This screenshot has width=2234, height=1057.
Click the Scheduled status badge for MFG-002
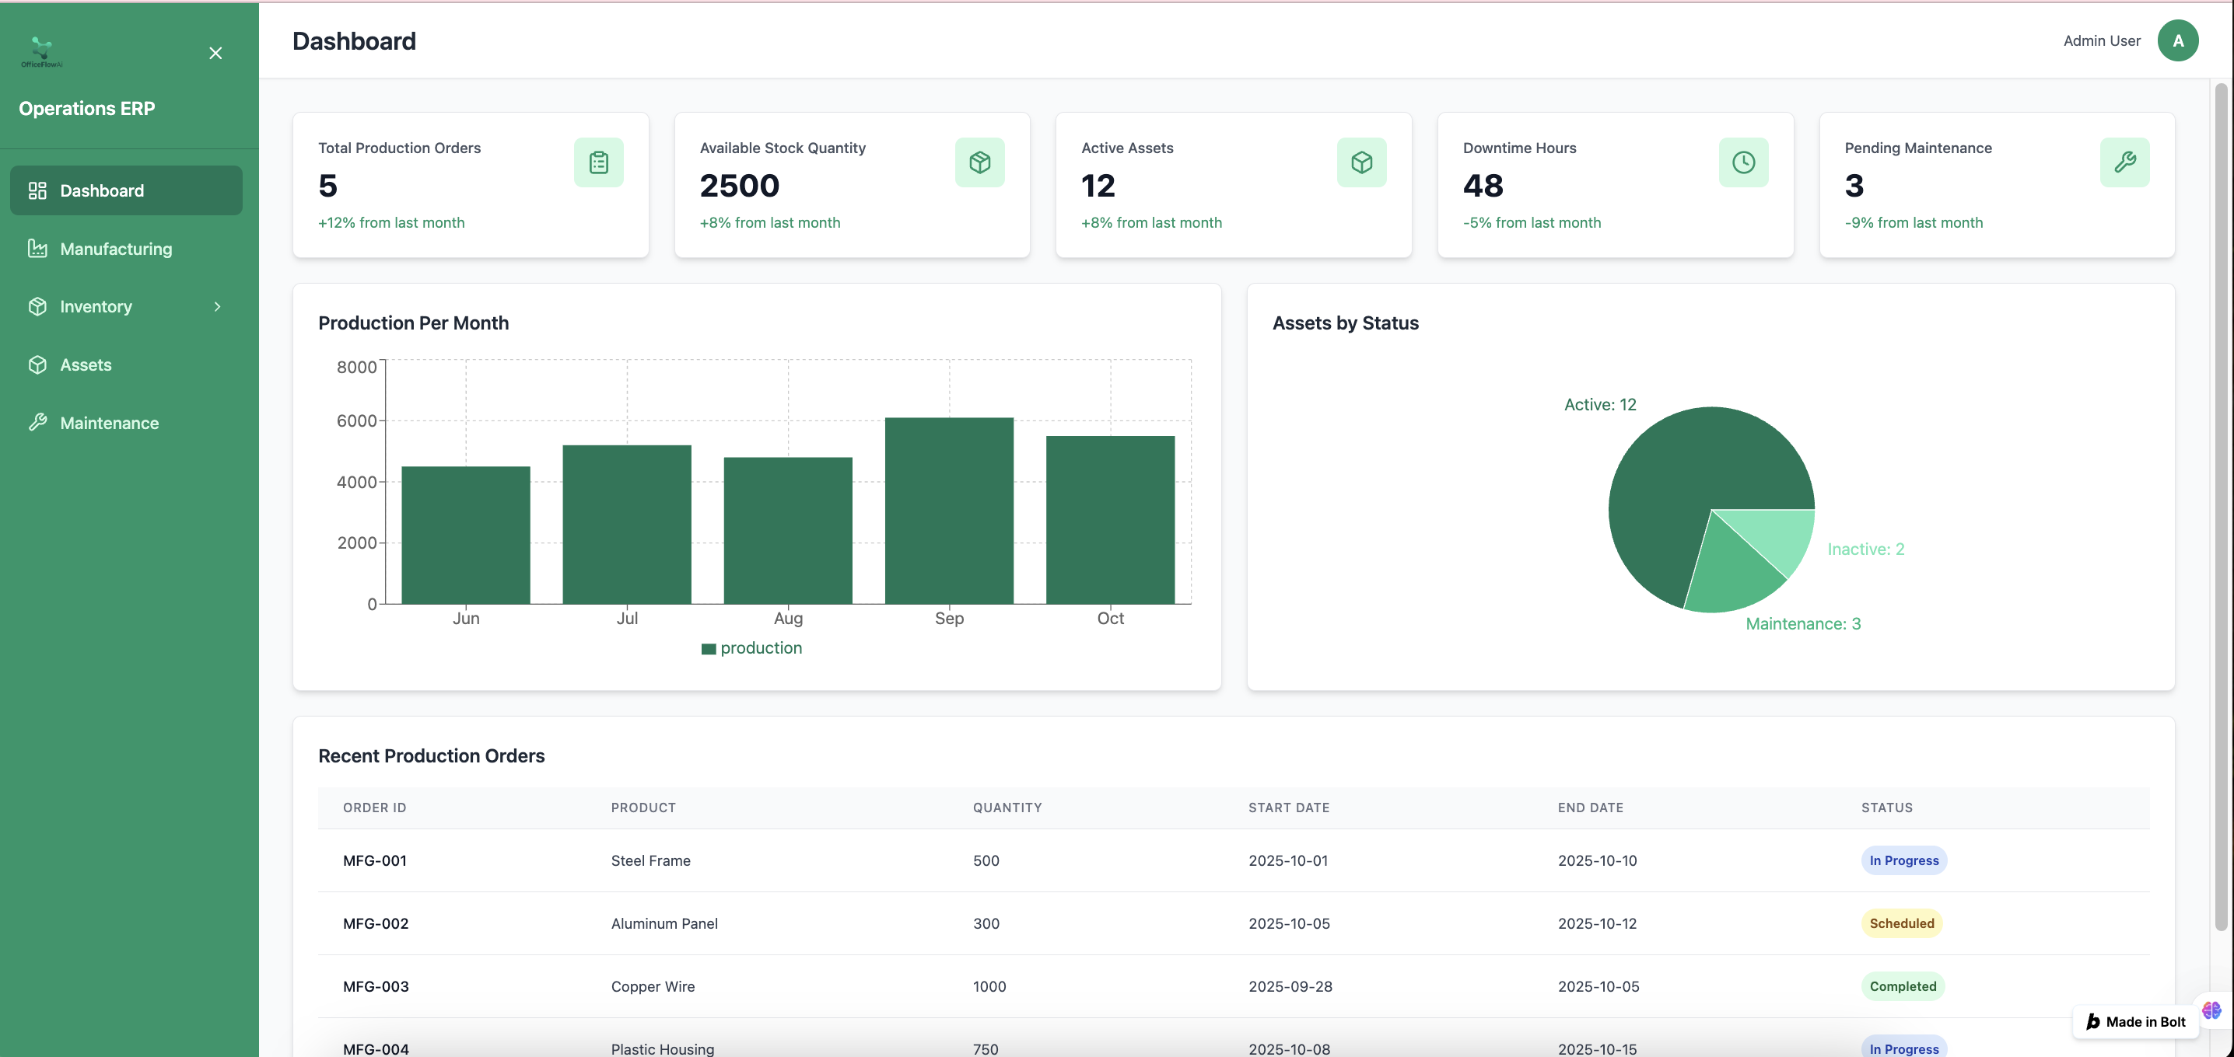point(1901,923)
